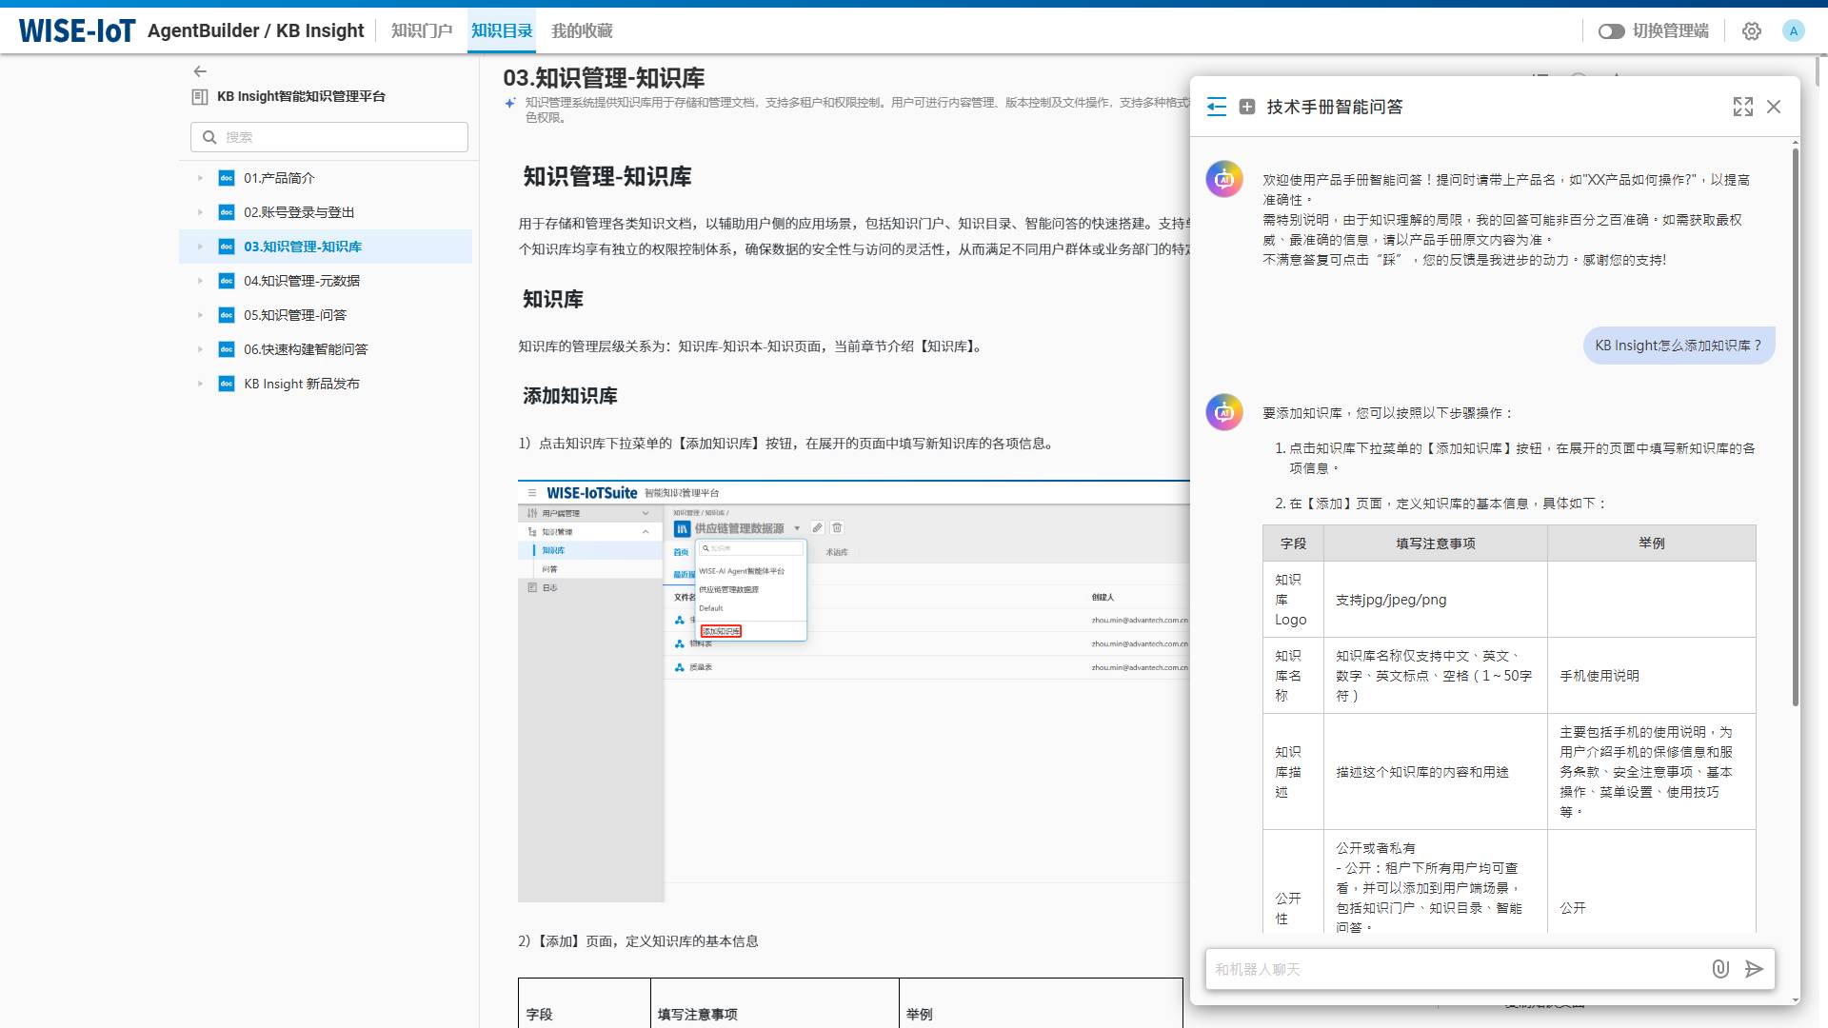
Task: Collapse the chat history sidebar icon
Action: [x=1216, y=107]
